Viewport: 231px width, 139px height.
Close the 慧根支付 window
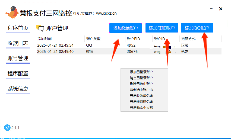coord(221,9)
